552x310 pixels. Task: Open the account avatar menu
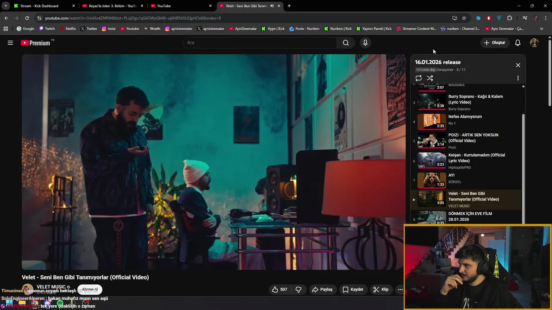534,43
